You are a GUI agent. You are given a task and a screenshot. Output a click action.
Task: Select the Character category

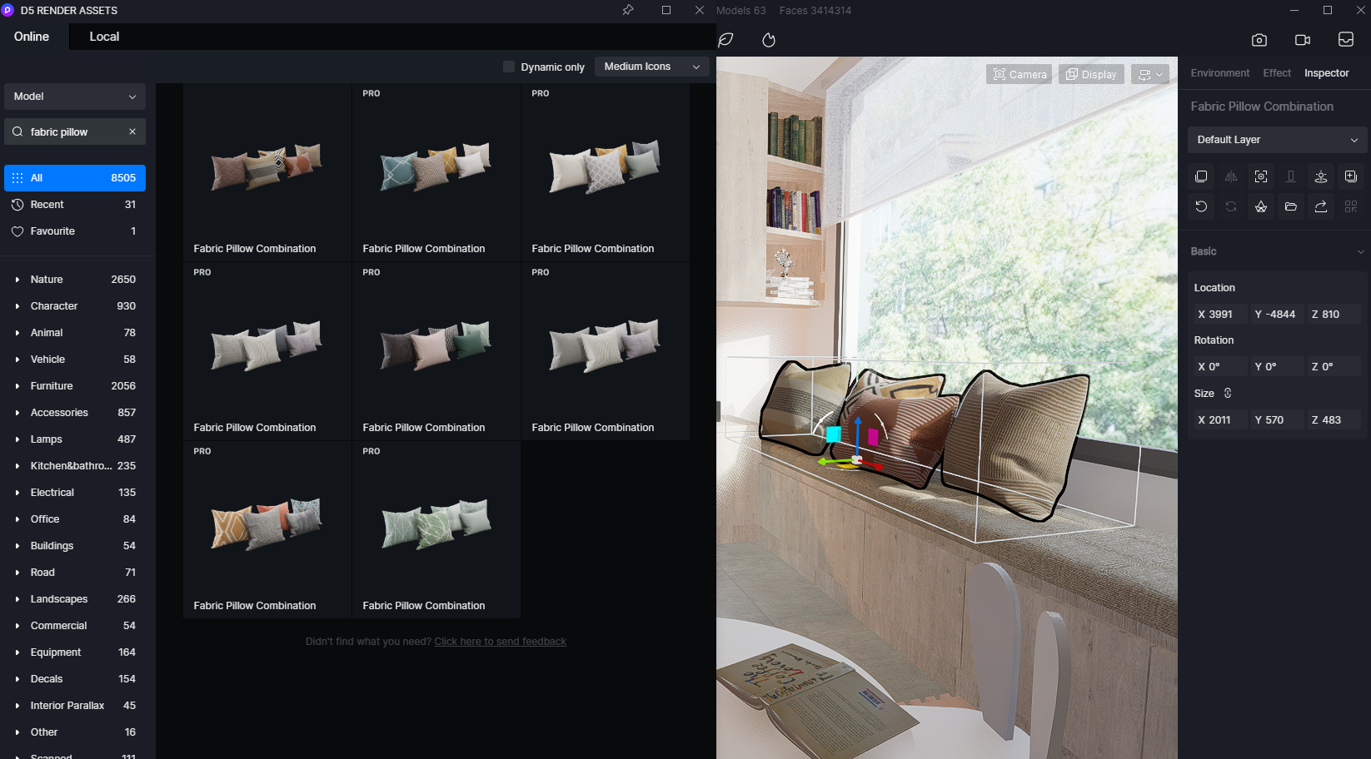click(x=75, y=306)
